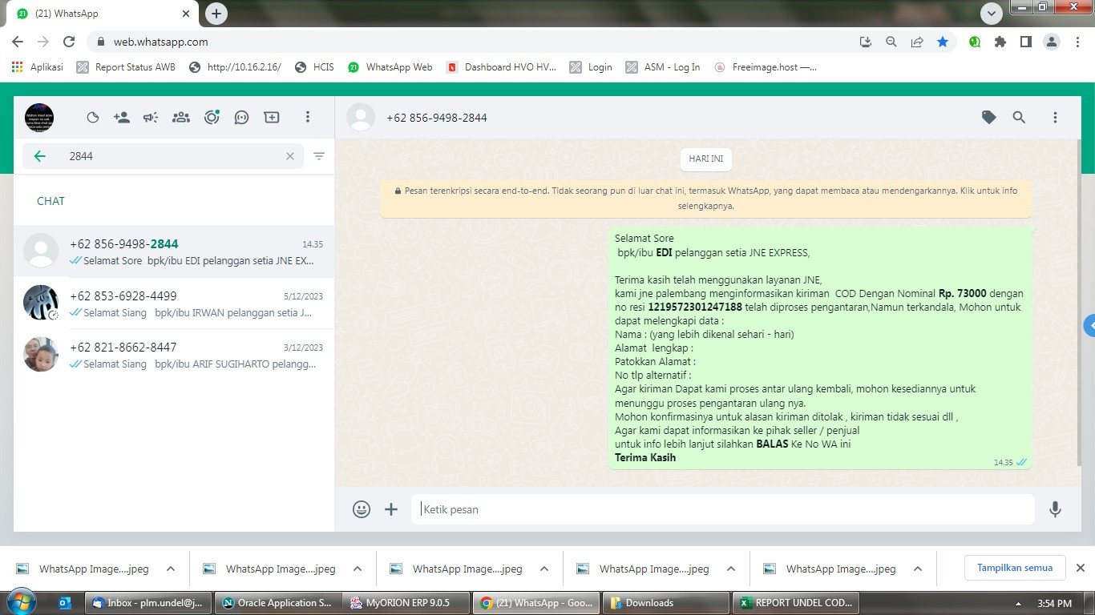Share this page icon
The width and height of the screenshot is (1095, 615).
point(917,42)
